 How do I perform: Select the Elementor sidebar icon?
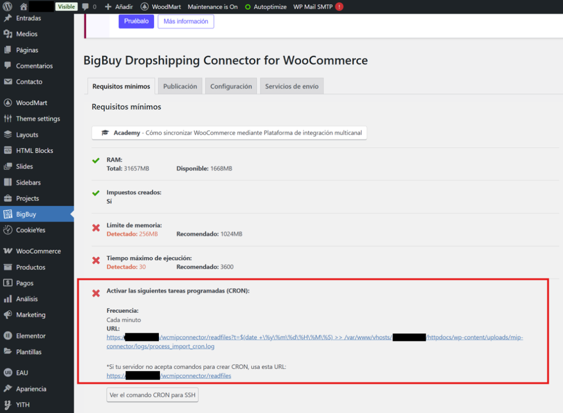(x=8, y=335)
